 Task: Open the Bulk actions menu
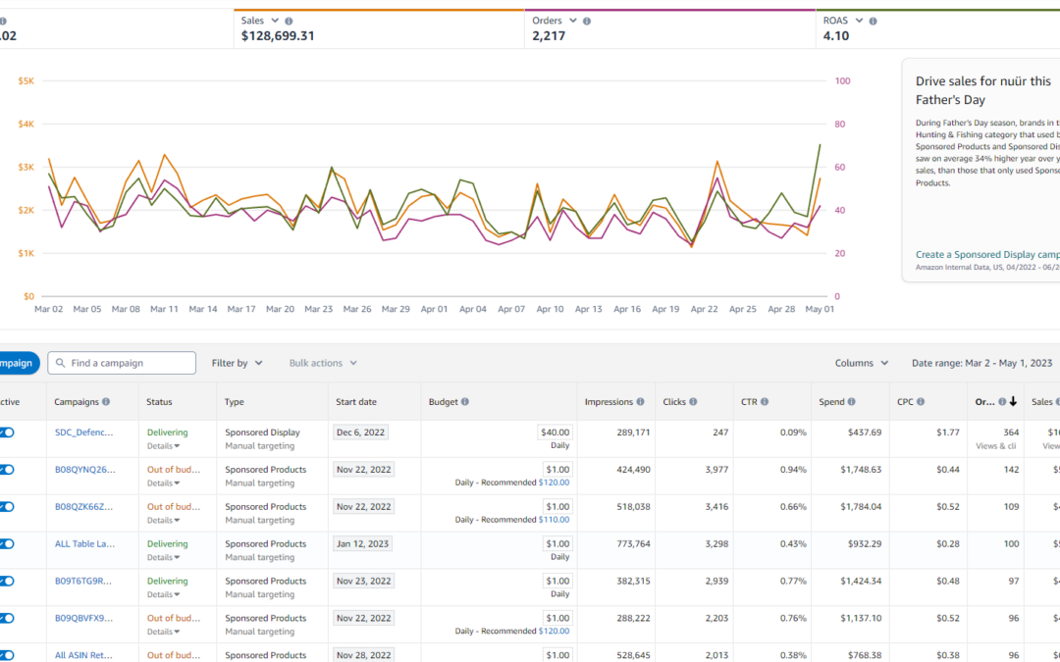coord(323,363)
